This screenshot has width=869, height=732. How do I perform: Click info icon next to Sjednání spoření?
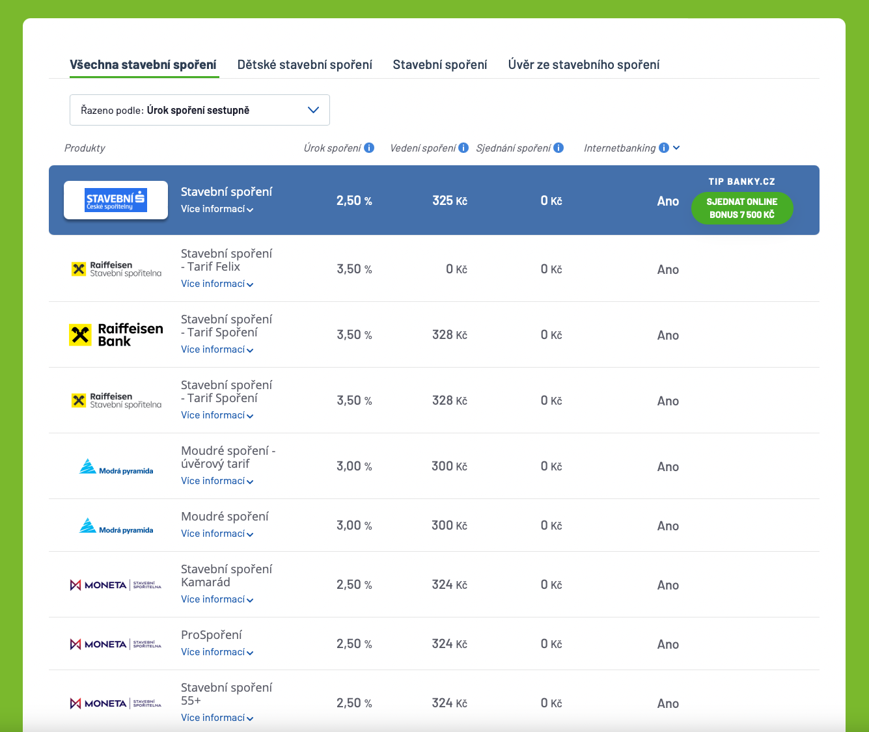[x=559, y=148]
